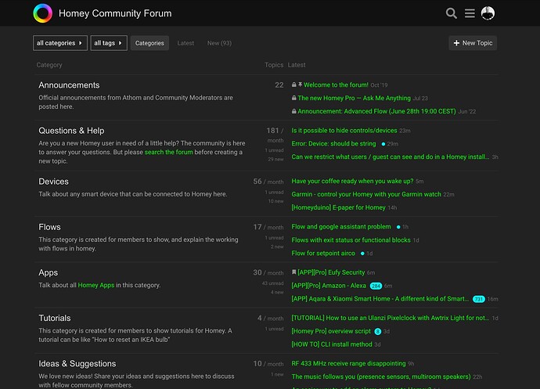
Task: Click the 284 unread badge on Amazon Alexa
Action: click(376, 286)
